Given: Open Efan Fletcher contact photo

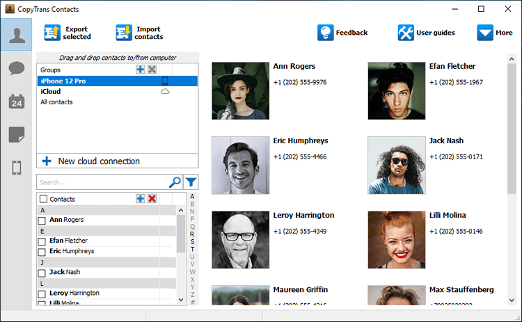Looking at the screenshot, I should click(x=397, y=91).
